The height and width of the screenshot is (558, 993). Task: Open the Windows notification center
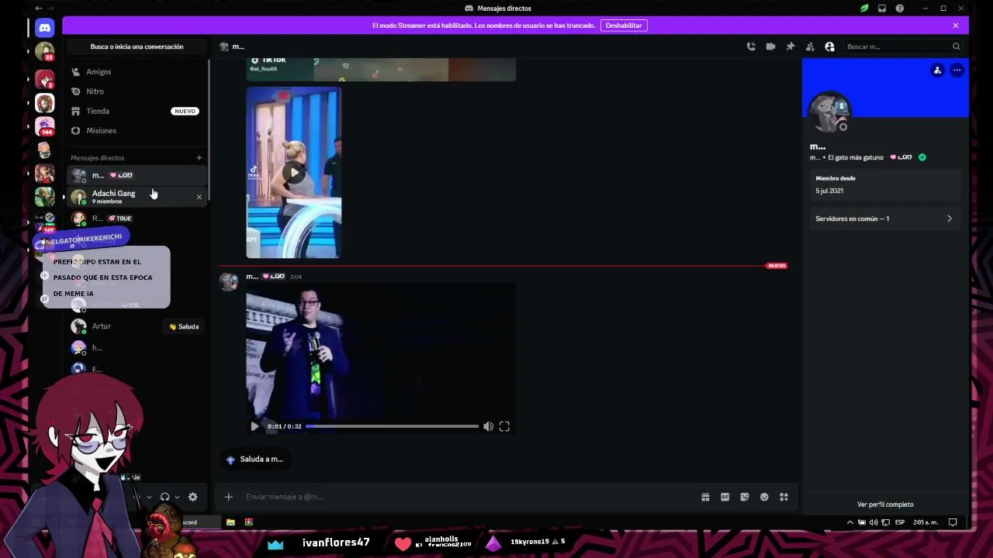pos(953,522)
